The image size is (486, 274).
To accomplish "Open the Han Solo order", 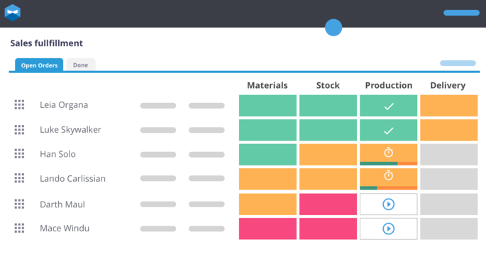I will click(x=57, y=154).
